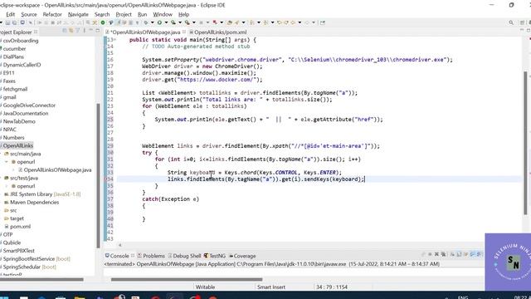Switch to the OpenAllLinks/pom.xml editor tab

point(218,32)
